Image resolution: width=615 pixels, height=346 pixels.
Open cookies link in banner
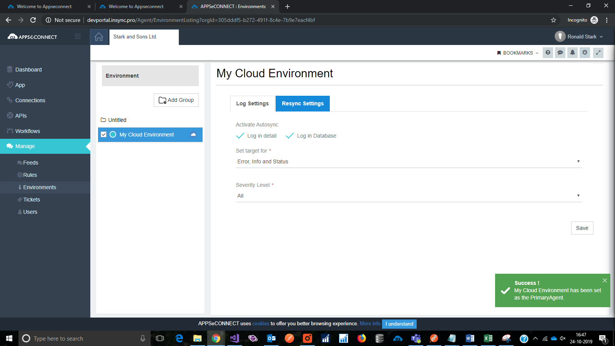[261, 324]
